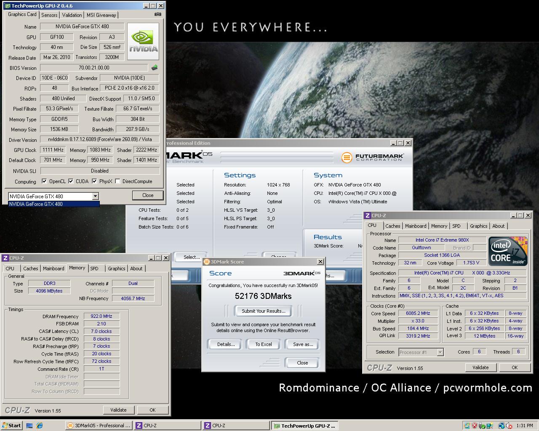Switch to the Sensors tab in GPU-Z
The width and height of the screenshot is (539, 431).
tap(49, 15)
